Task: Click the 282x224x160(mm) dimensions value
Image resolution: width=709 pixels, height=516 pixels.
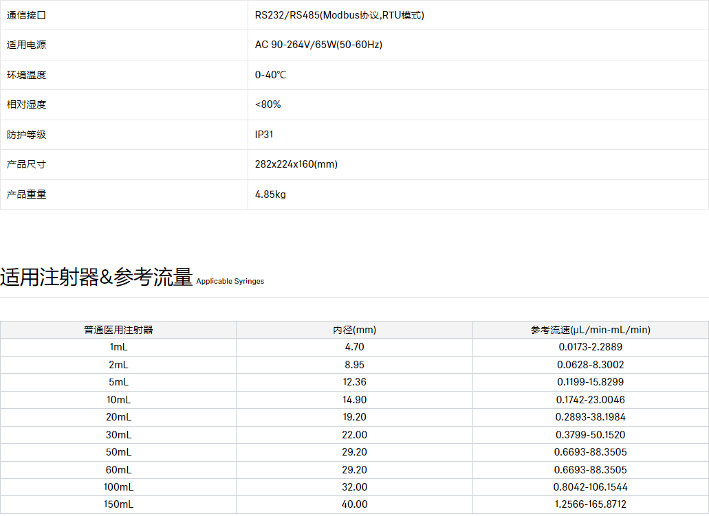Action: pyautogui.click(x=296, y=164)
